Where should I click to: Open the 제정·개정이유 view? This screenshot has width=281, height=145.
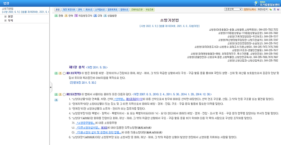69,9
